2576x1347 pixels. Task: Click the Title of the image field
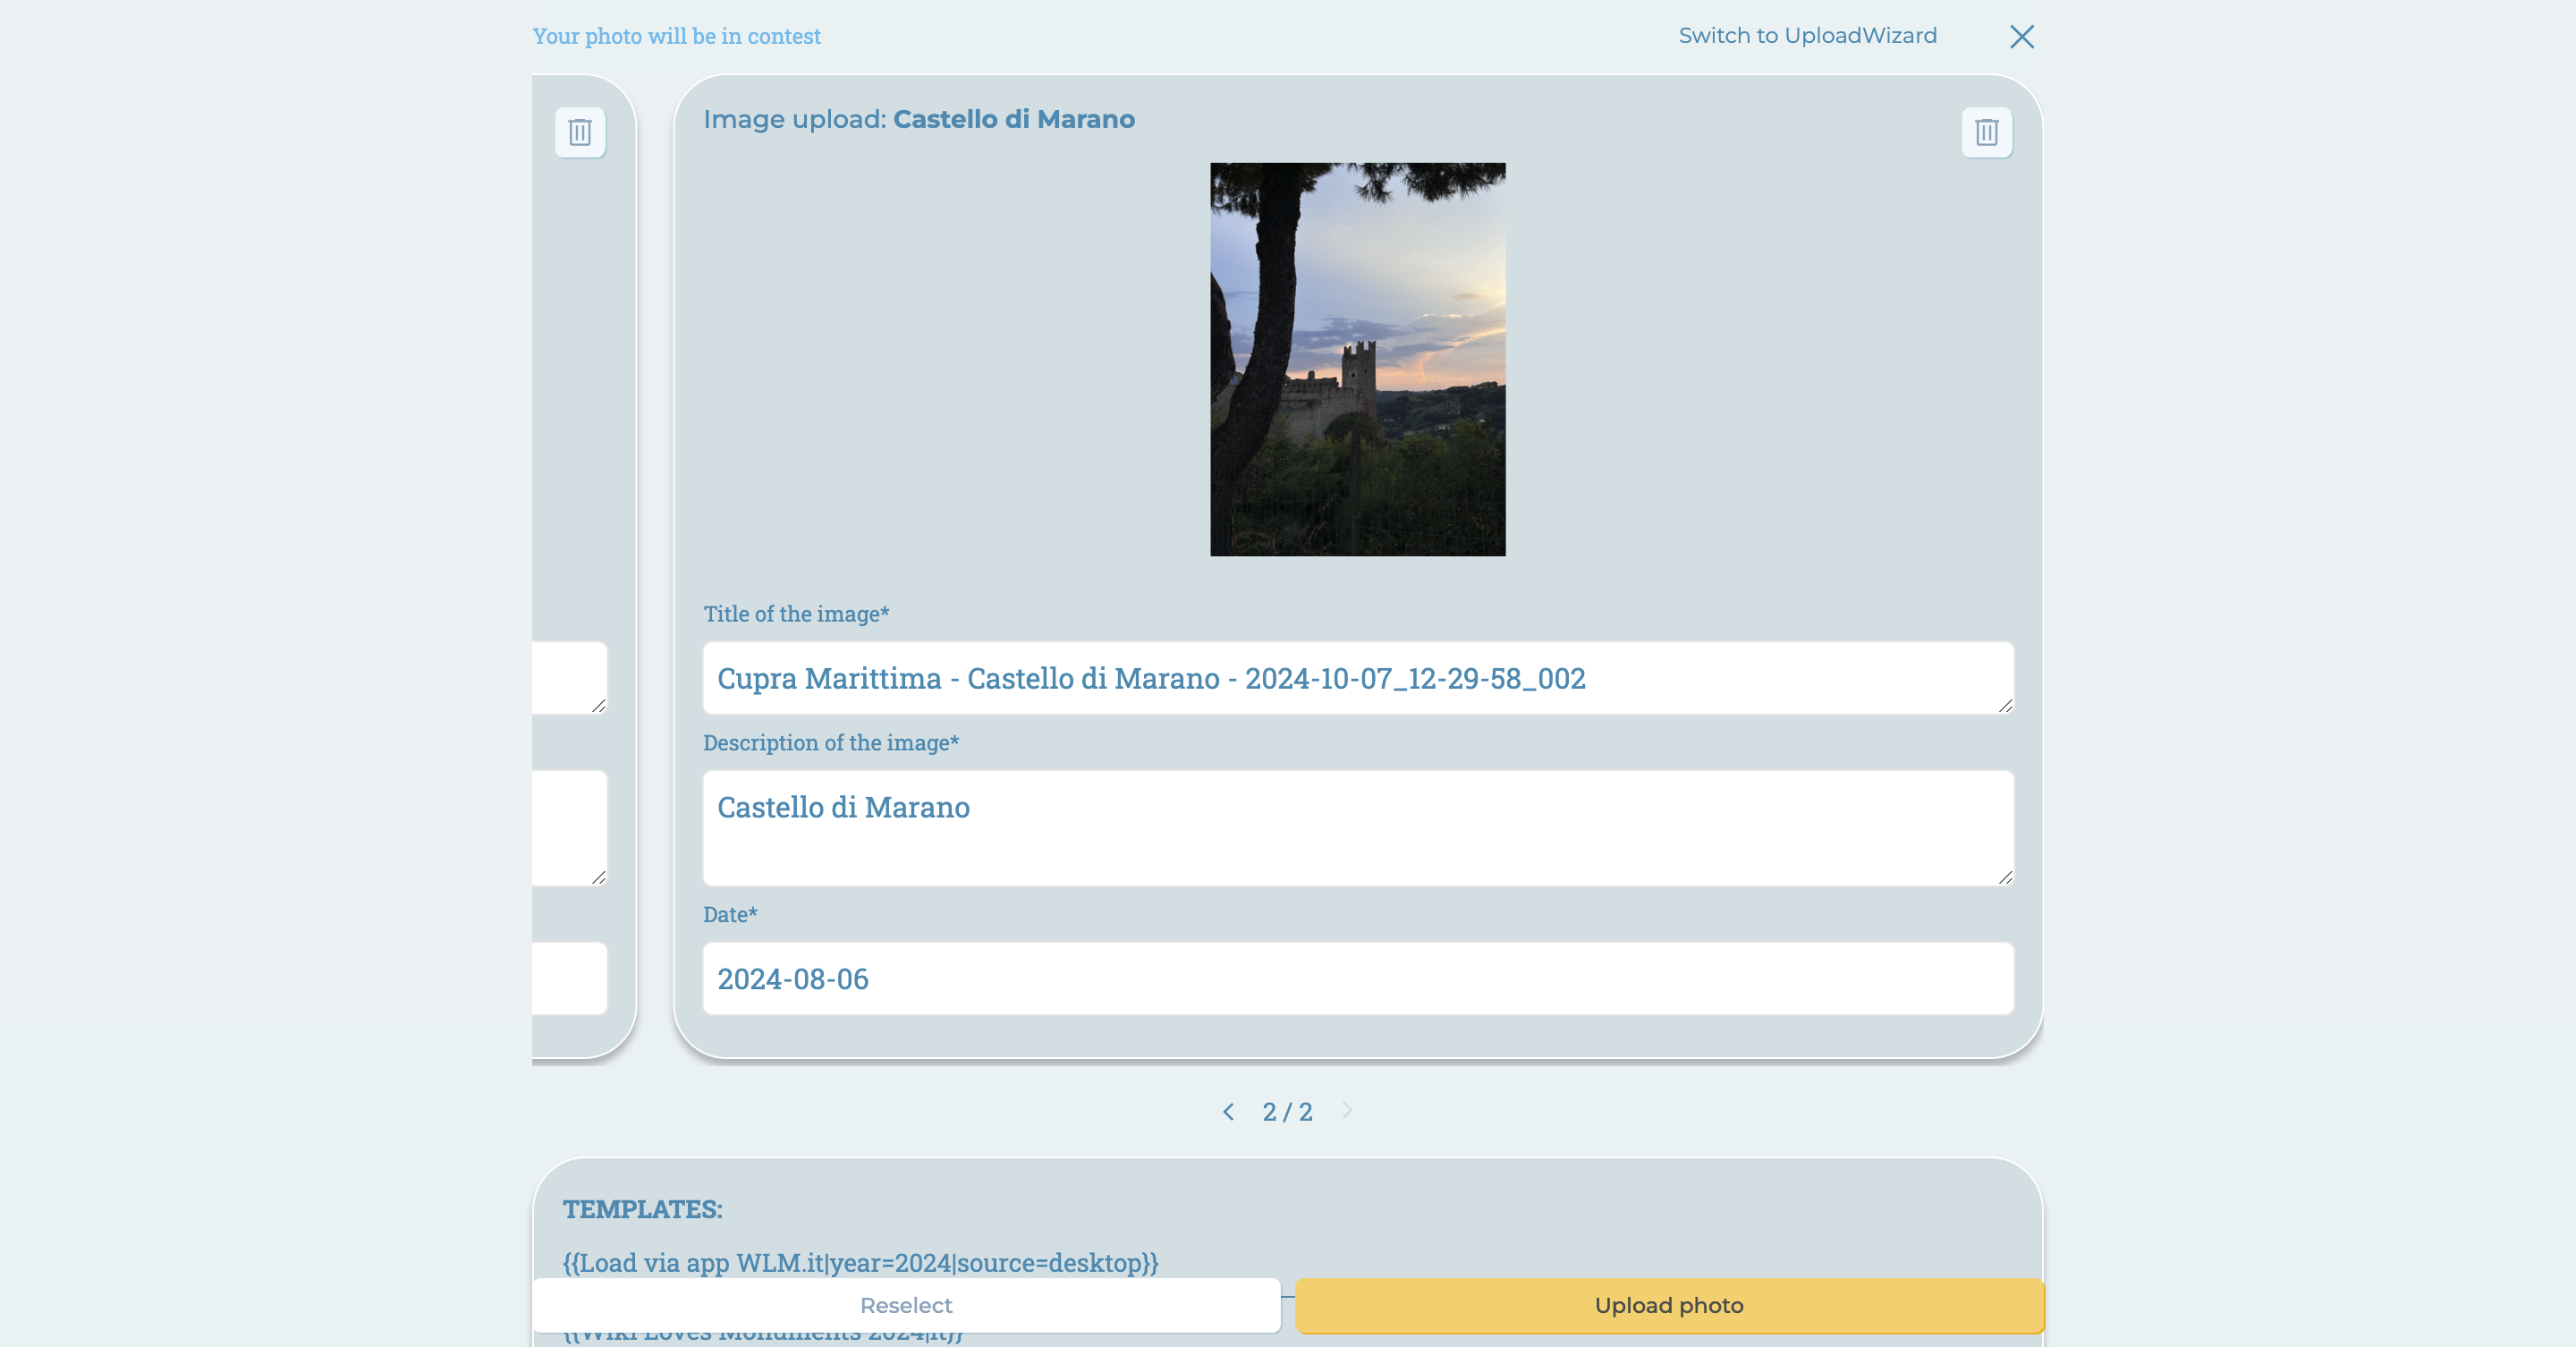pos(1356,679)
